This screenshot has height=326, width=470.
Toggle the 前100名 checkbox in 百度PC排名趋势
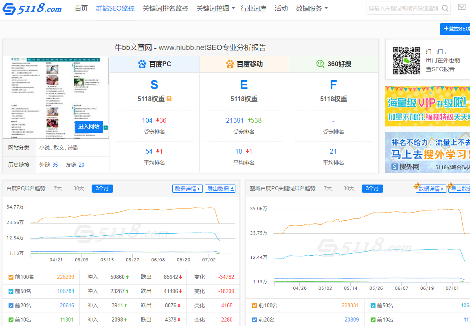[x=11, y=277]
